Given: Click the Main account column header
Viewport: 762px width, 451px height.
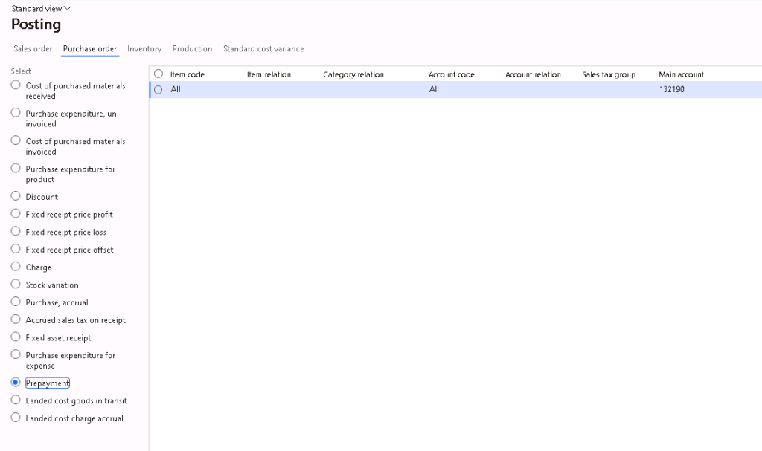Looking at the screenshot, I should (681, 75).
